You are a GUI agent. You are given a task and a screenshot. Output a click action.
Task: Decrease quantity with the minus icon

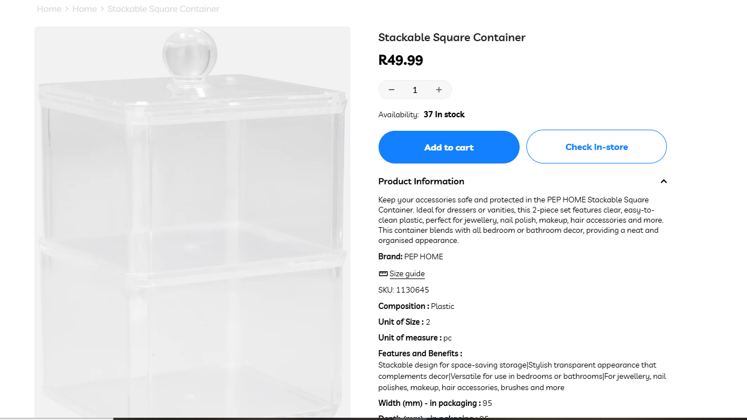coord(392,90)
